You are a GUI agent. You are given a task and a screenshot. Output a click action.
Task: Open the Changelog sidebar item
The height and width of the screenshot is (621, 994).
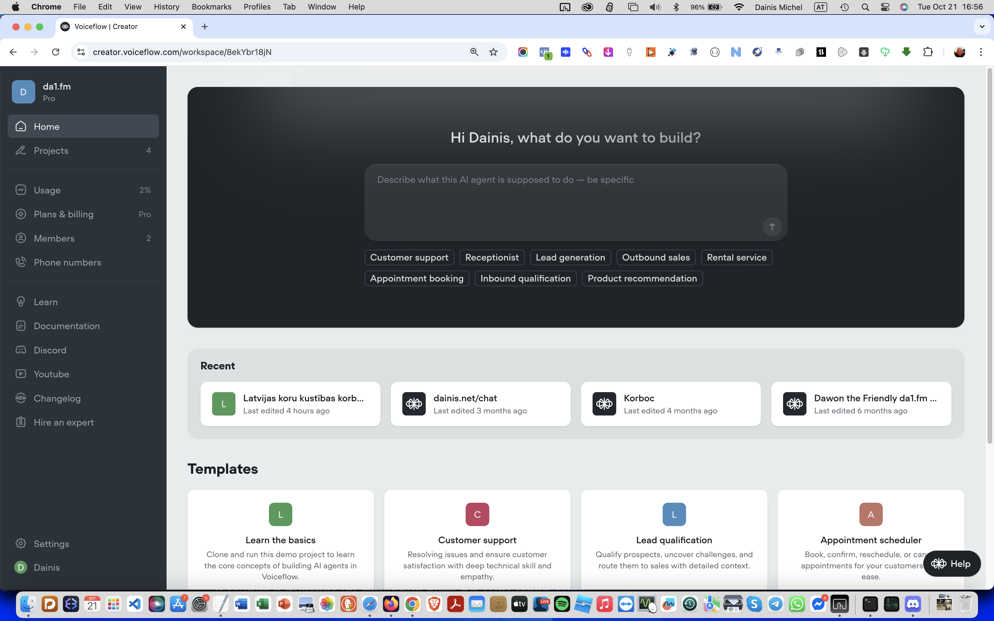[x=57, y=398]
